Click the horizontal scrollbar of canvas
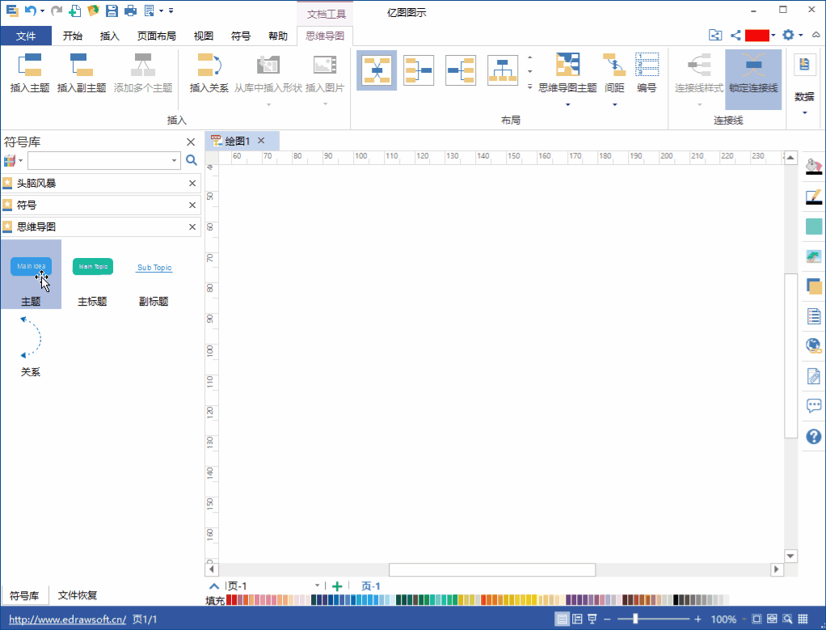Screen dimensions: 826x630 tap(492, 569)
